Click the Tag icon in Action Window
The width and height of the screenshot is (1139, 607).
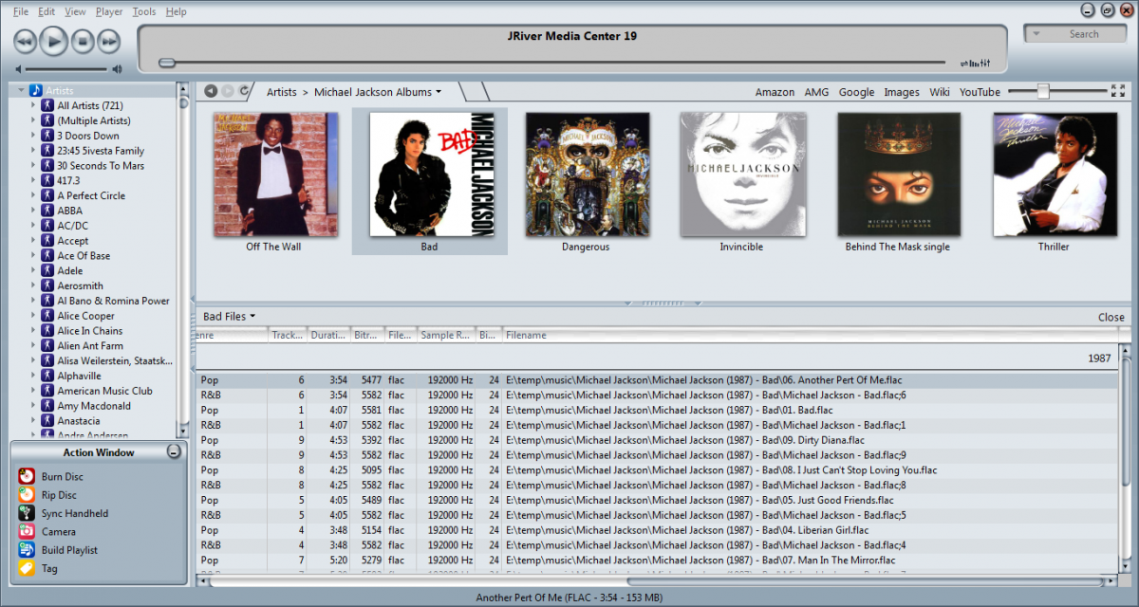click(27, 568)
